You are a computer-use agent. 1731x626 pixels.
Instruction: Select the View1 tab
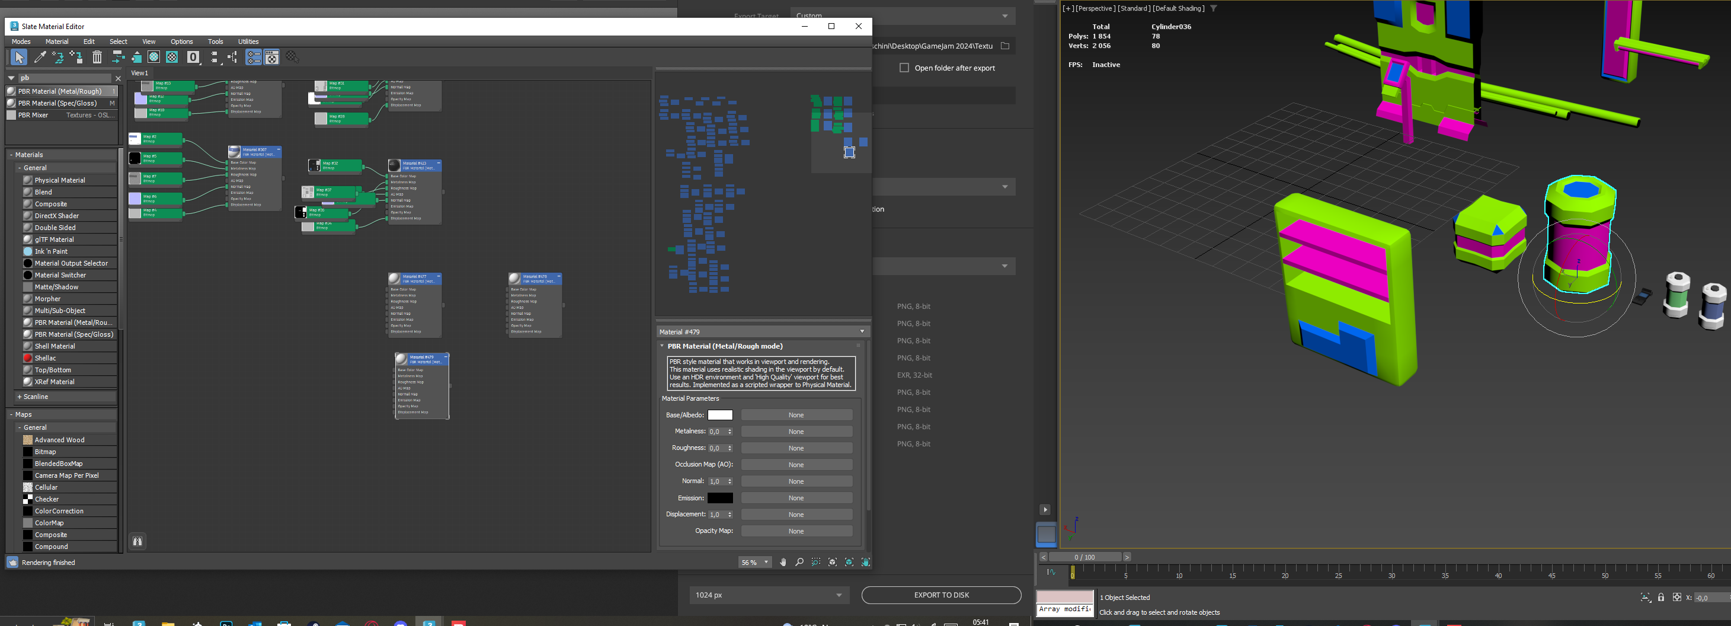coord(140,73)
